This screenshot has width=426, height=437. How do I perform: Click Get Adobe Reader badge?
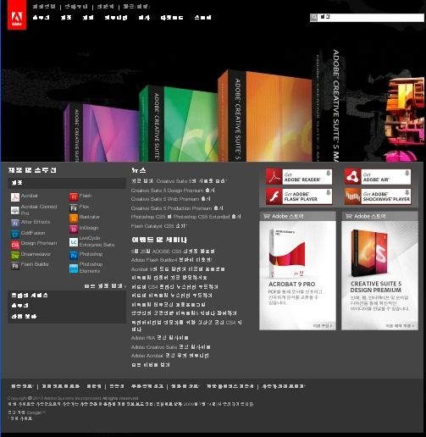click(x=299, y=177)
